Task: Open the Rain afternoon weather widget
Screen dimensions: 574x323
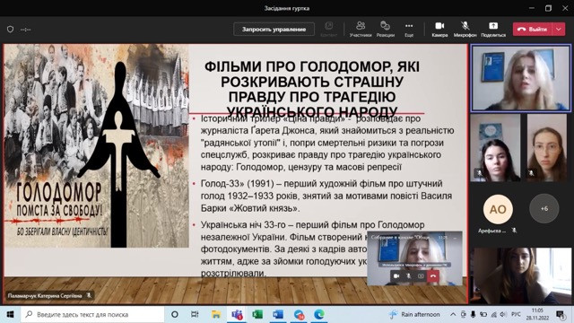Action: [414, 314]
